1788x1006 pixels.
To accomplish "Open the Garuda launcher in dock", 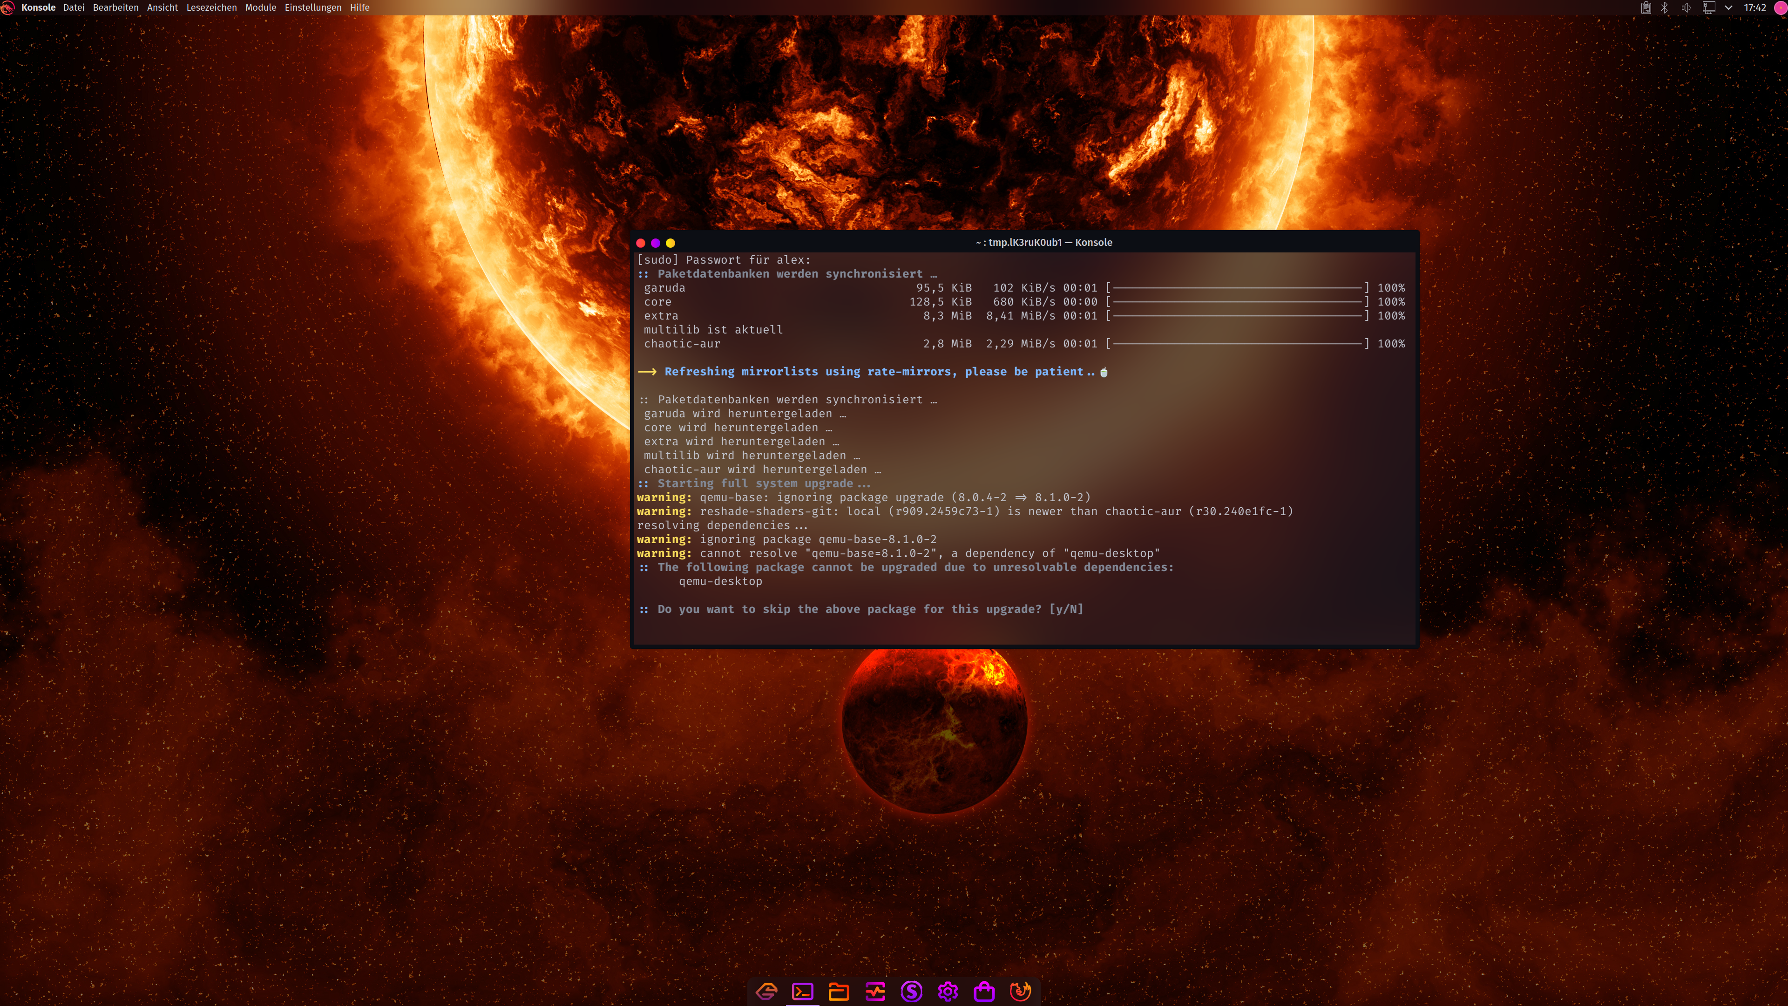I will click(x=766, y=992).
